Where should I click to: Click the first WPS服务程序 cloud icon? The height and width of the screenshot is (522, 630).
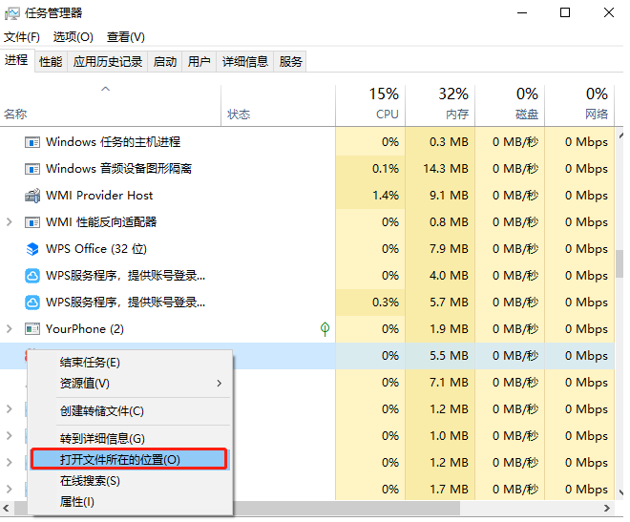point(31,276)
